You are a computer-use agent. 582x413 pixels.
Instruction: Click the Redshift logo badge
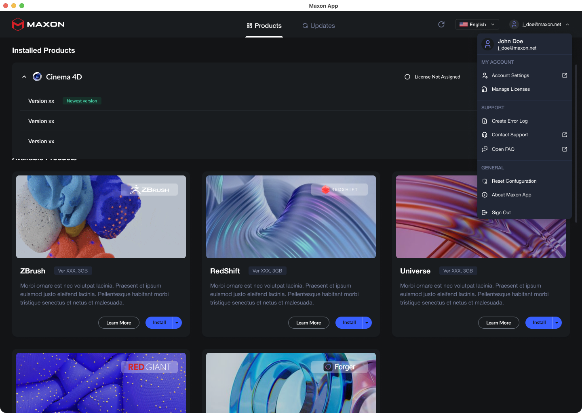pyautogui.click(x=339, y=190)
